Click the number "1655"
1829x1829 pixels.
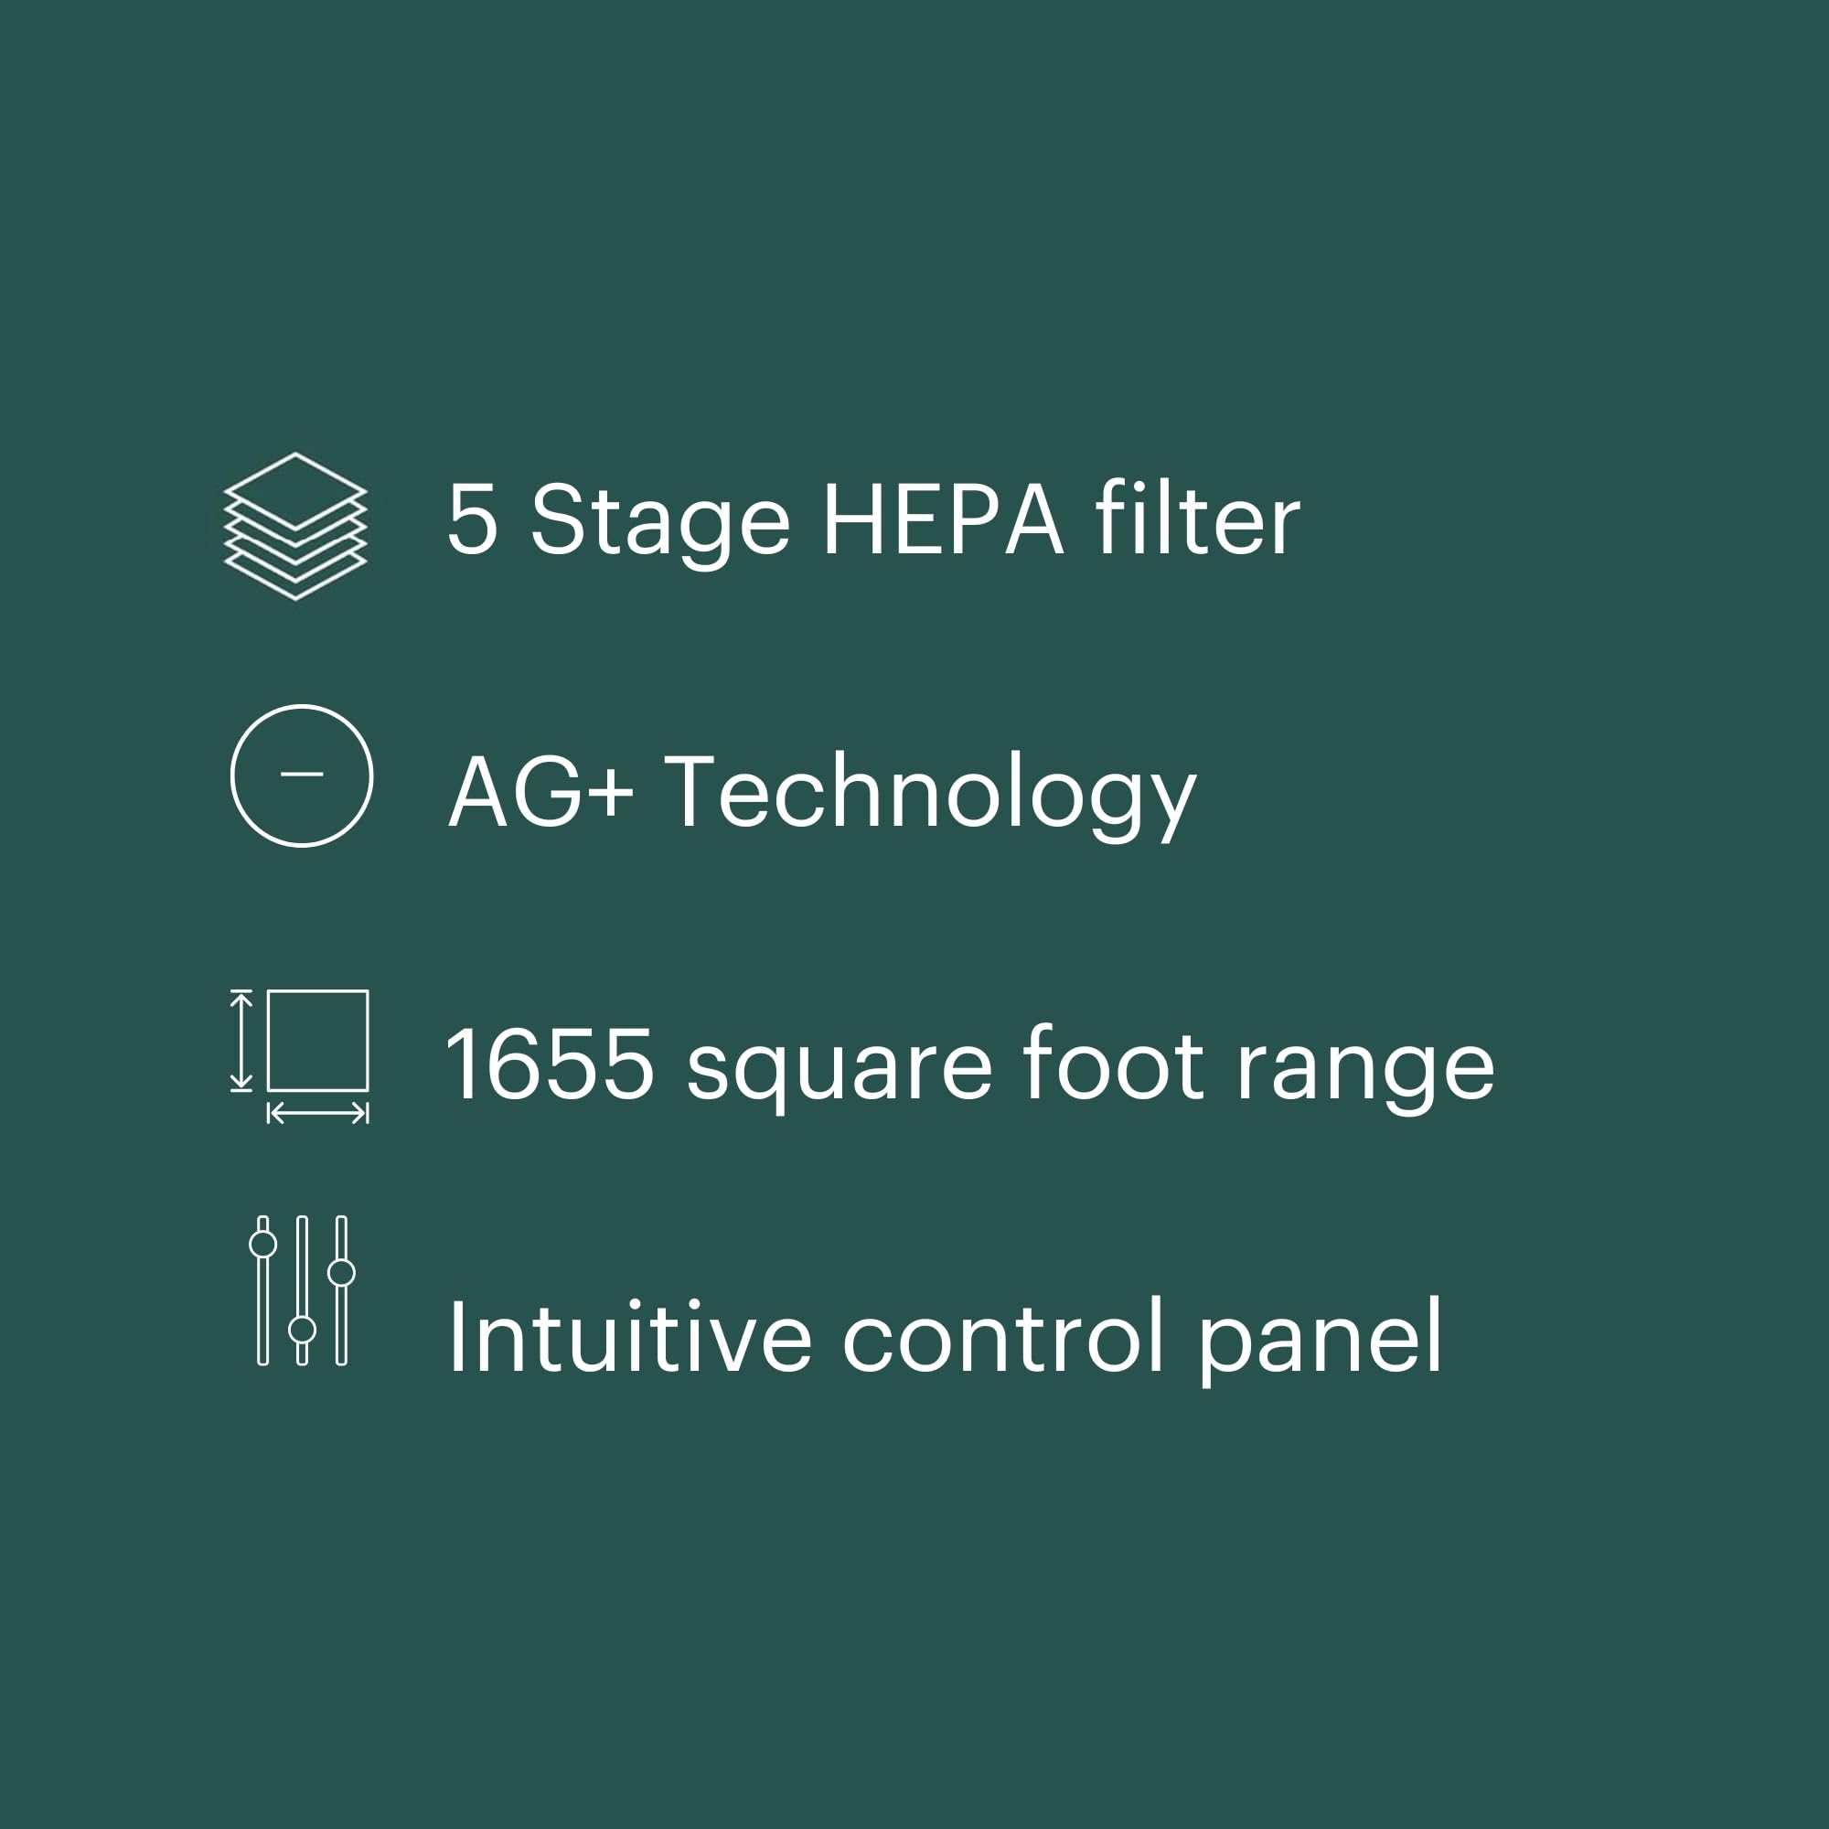click(550, 1064)
